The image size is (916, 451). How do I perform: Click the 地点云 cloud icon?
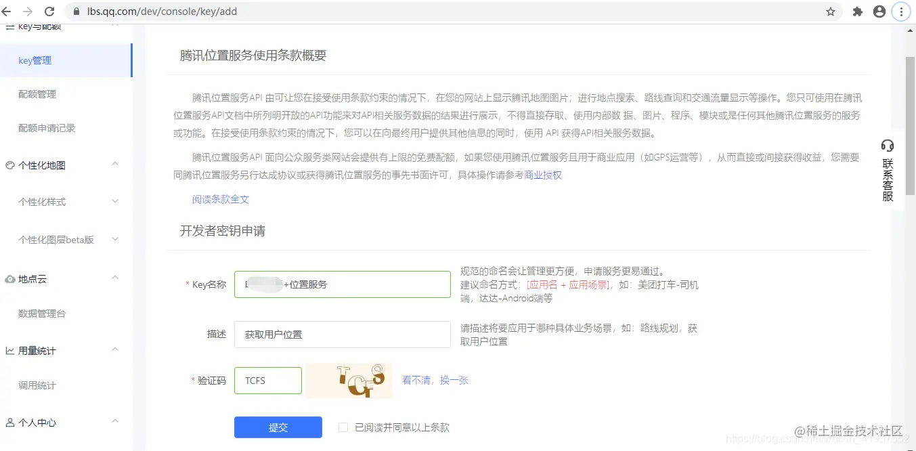(x=10, y=279)
